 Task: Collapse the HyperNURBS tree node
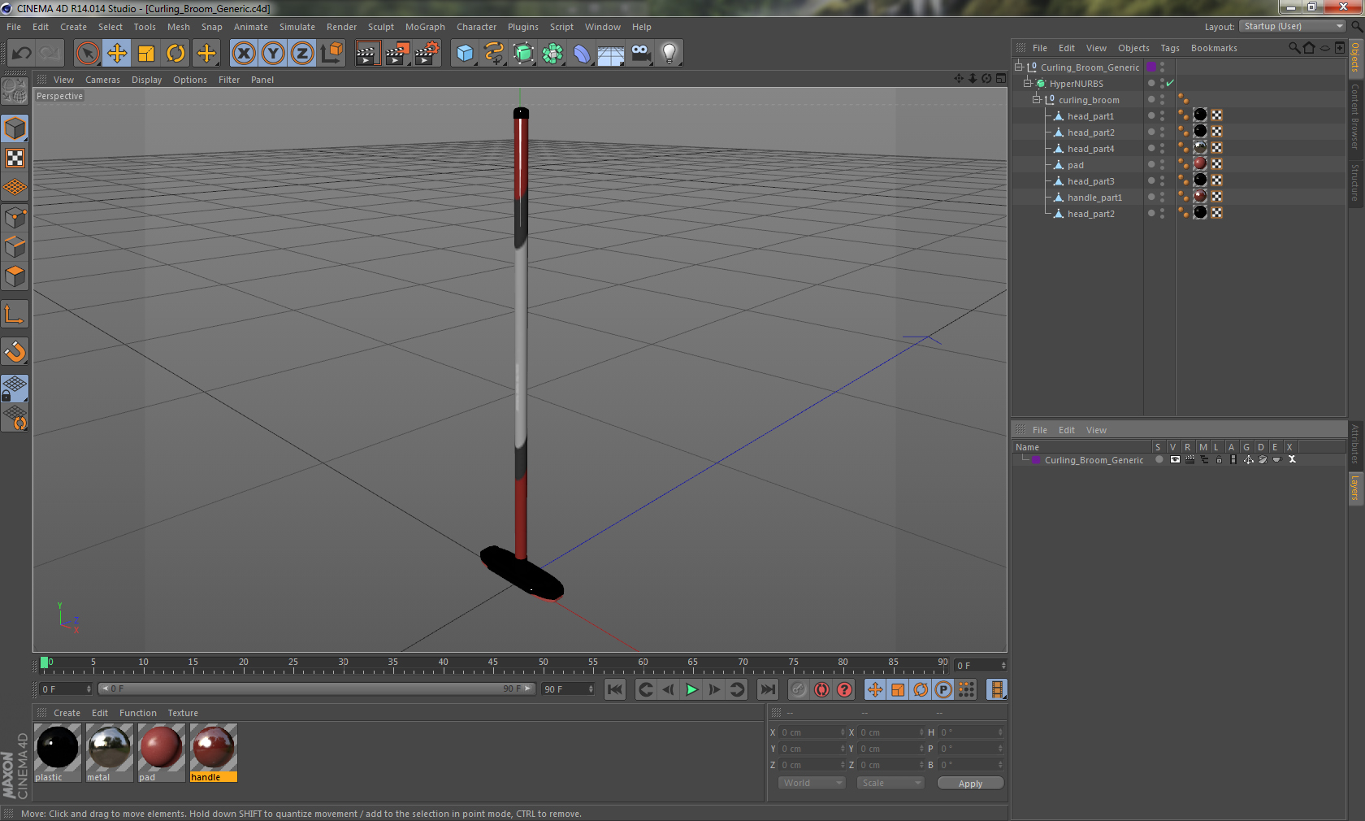[x=1027, y=83]
